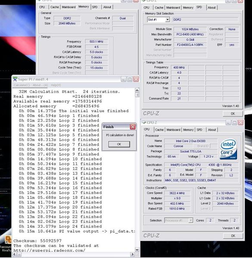Click the superpi.radeonx.com URL text
Viewport: 252px width, 258px height.
49,250
